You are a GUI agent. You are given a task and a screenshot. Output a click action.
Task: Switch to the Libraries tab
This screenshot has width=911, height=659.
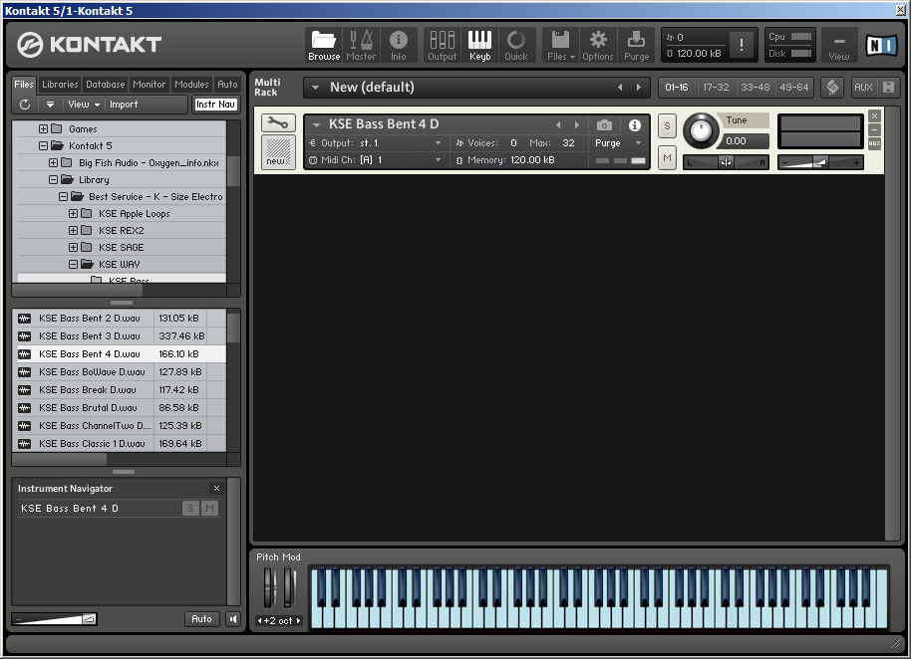tap(60, 84)
